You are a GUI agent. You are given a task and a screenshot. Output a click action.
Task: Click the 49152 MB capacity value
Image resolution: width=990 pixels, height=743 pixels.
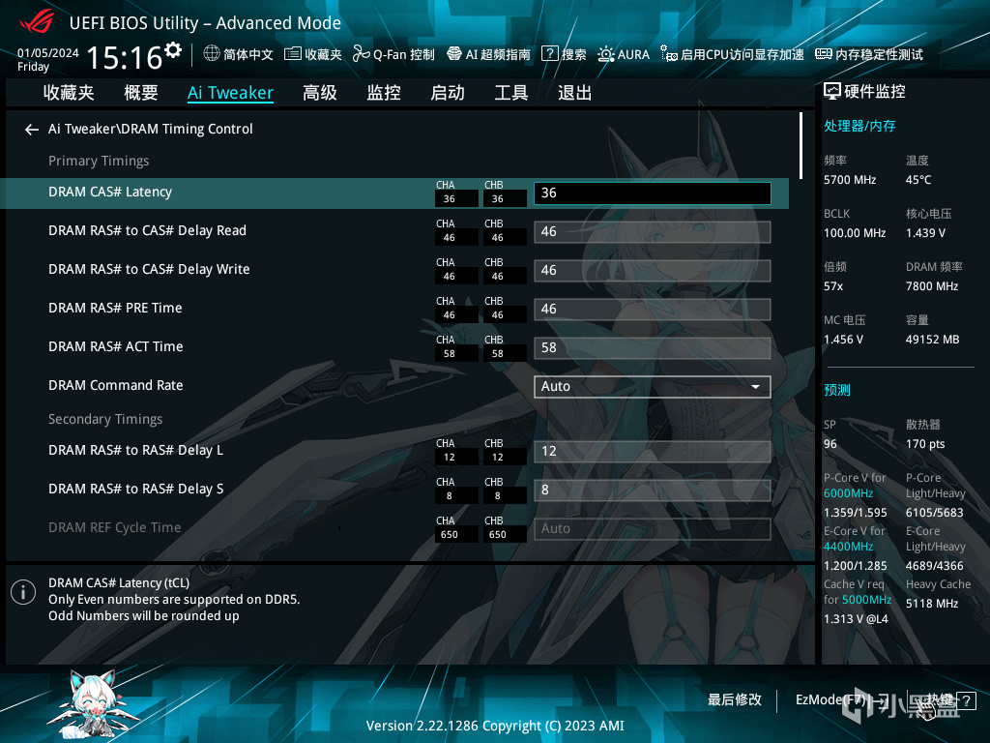[x=933, y=340]
